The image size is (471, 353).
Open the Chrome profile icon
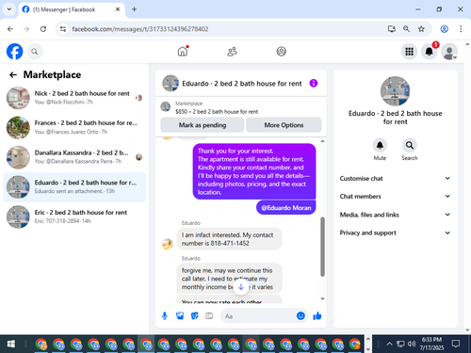[x=444, y=29]
